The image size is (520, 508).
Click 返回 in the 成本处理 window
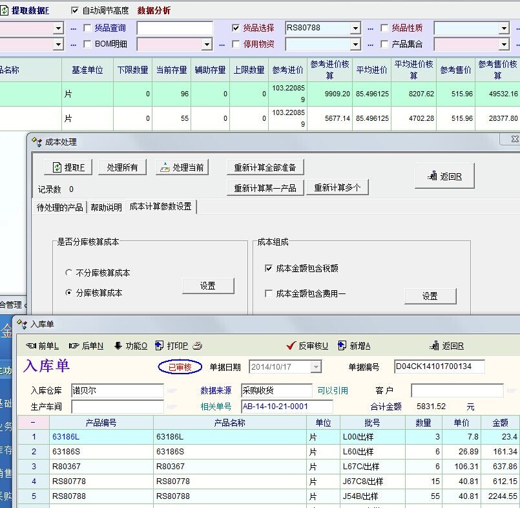444,176
